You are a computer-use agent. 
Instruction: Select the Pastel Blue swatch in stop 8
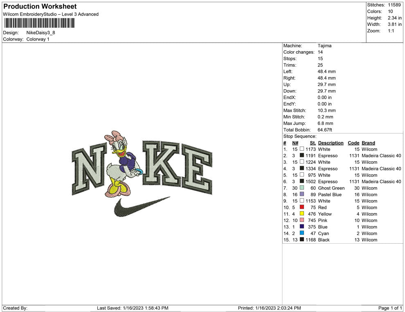tap(301, 194)
